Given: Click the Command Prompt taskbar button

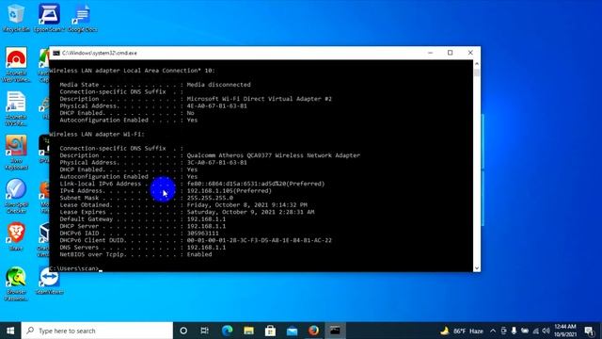Looking at the screenshot, I should 335,331.
